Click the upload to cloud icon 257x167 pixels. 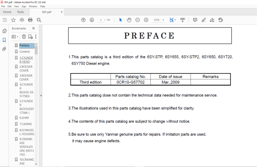click(x=22, y=20)
